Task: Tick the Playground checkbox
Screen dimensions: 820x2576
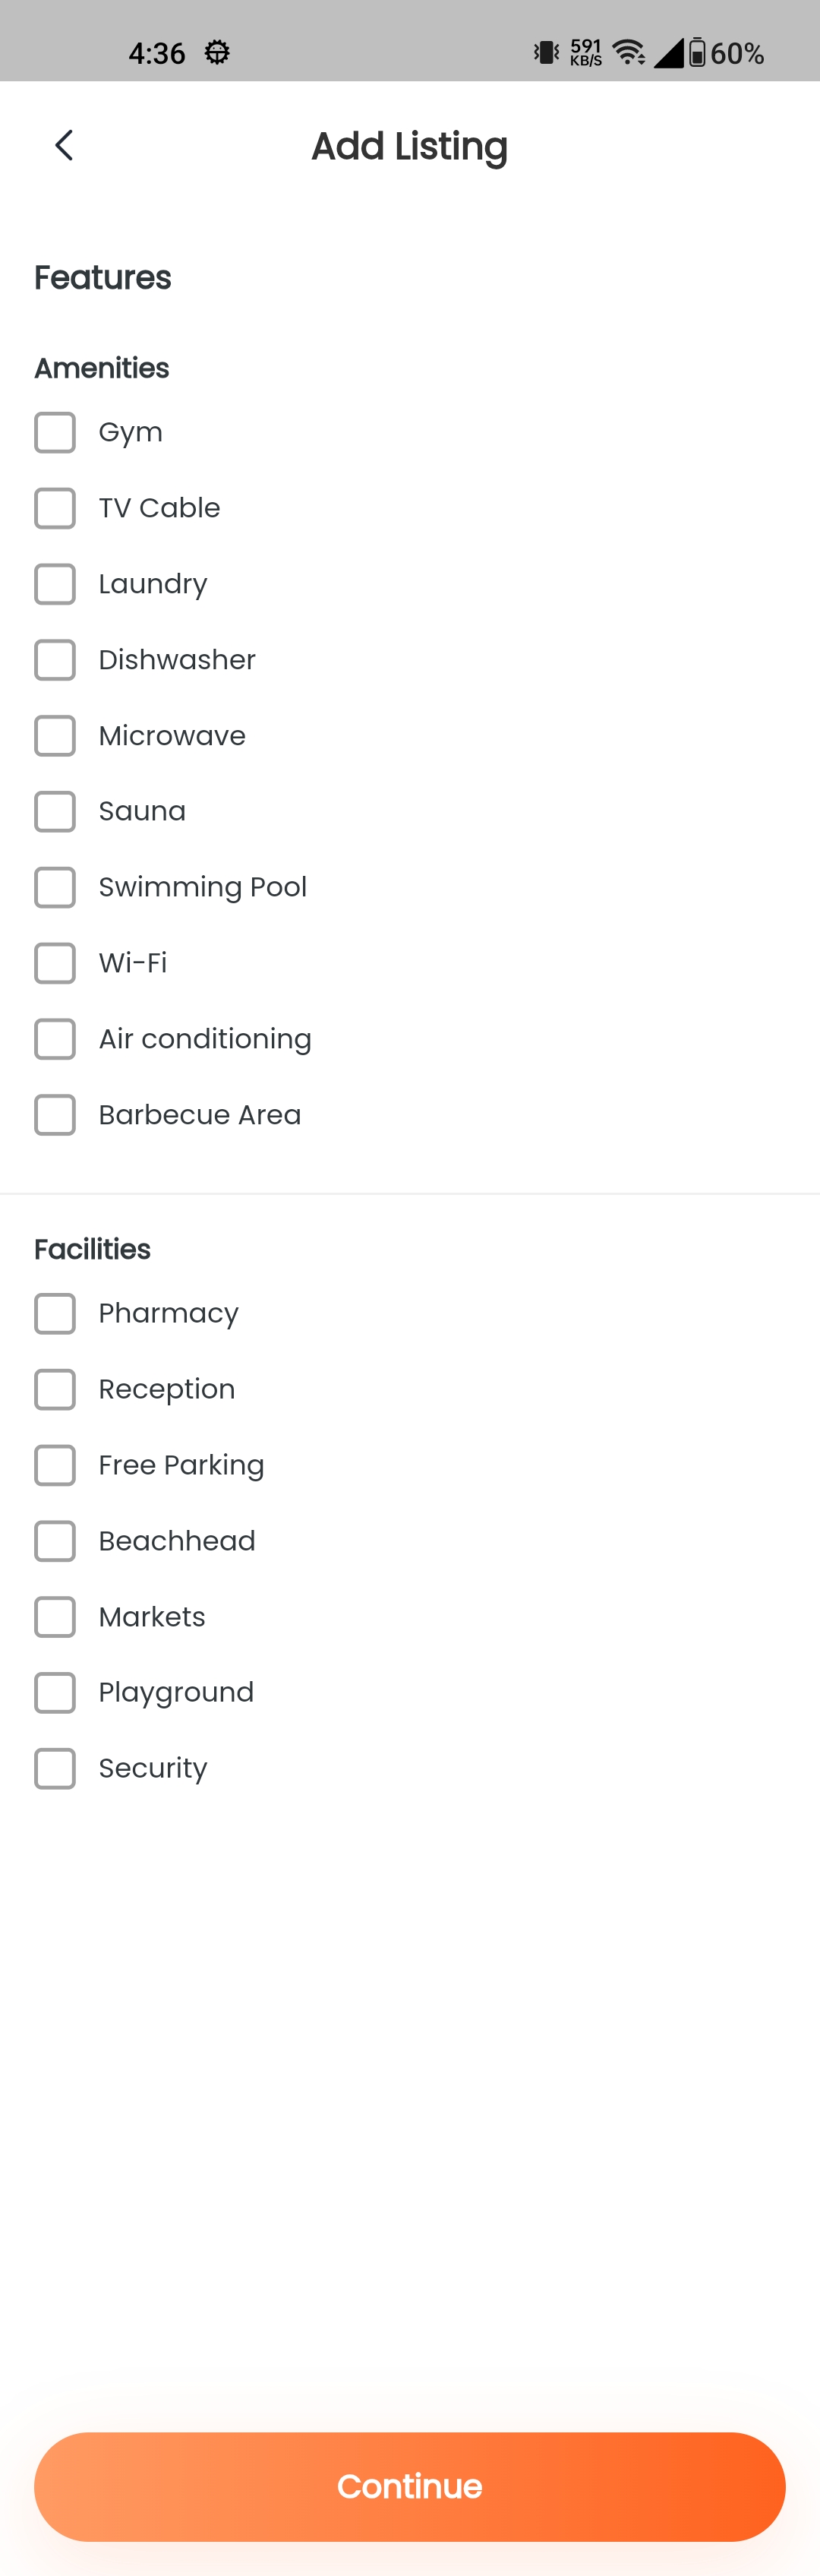Action: 55,1693
